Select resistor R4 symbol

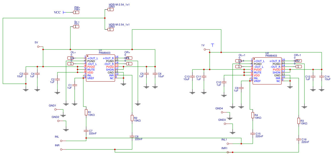point(253,115)
